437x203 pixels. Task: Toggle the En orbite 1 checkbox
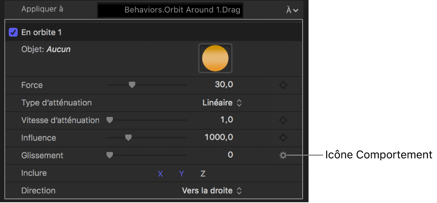(x=13, y=33)
